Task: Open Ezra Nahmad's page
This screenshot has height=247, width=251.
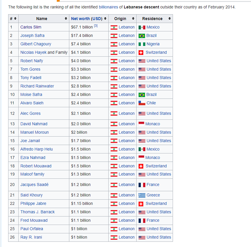Action: (33, 157)
